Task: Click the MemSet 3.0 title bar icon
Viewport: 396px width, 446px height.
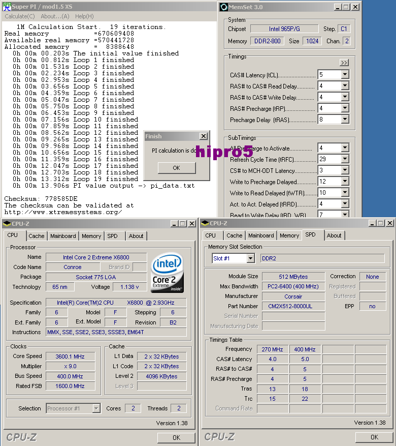Action: pyautogui.click(x=224, y=7)
